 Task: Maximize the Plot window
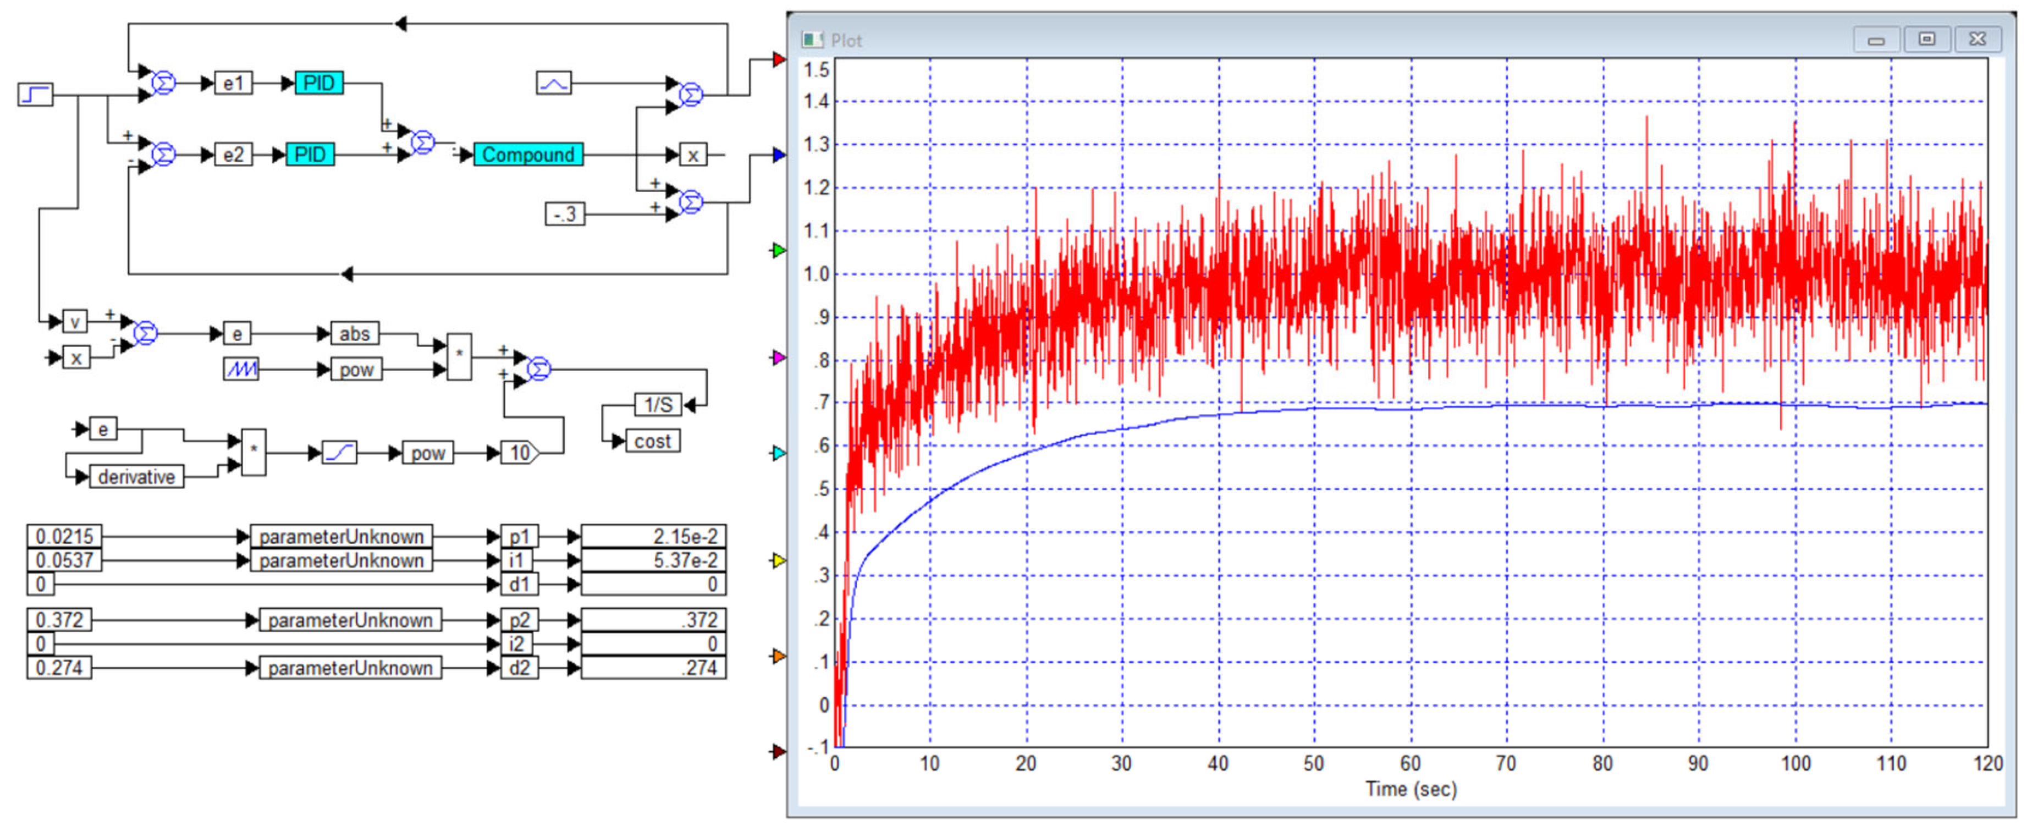(x=1926, y=38)
